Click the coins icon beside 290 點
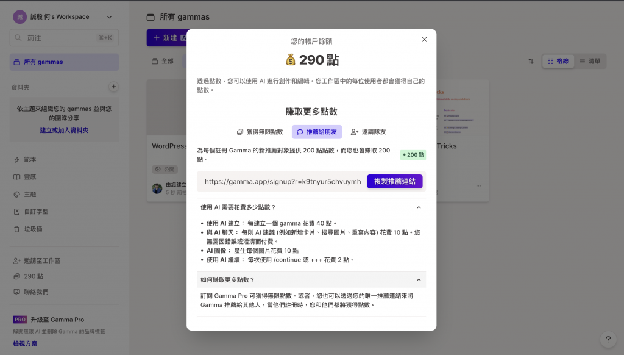 tap(16, 276)
